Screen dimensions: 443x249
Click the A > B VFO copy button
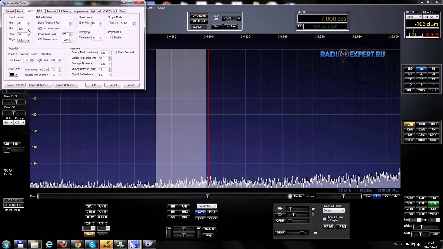pyautogui.click(x=102, y=206)
